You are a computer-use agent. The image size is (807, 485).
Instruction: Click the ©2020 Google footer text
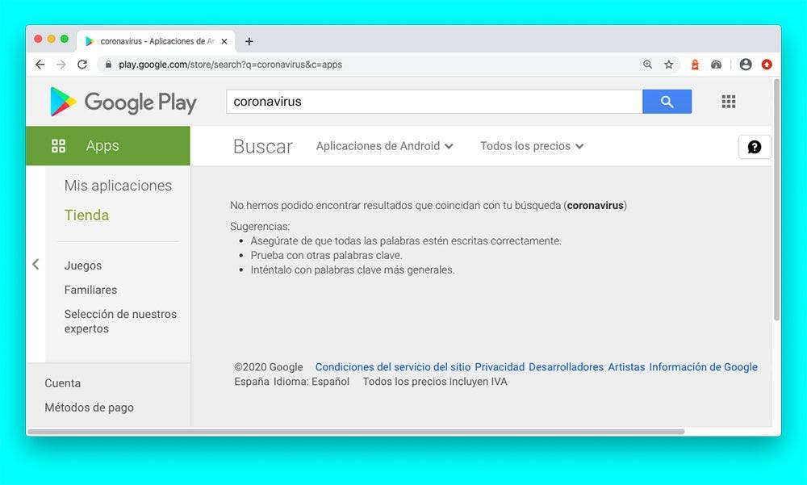(x=268, y=367)
